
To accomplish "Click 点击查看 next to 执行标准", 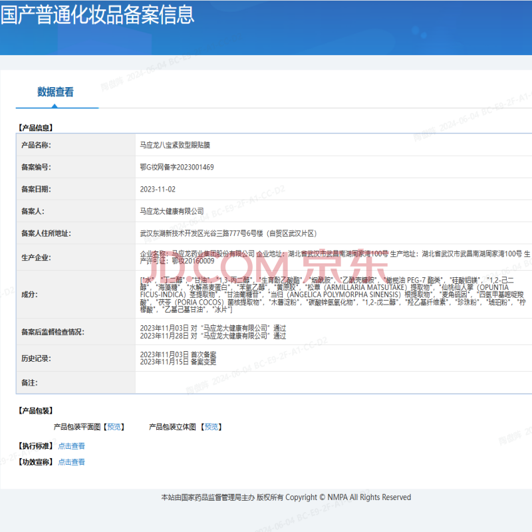I will pos(71,446).
